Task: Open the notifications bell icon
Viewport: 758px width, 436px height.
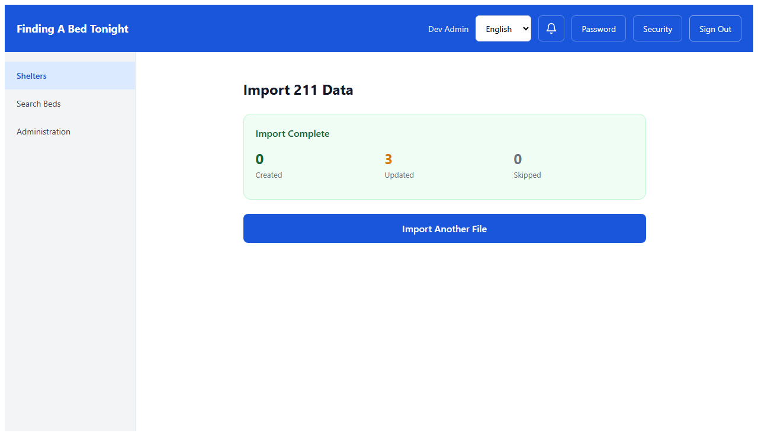Action: pos(551,28)
